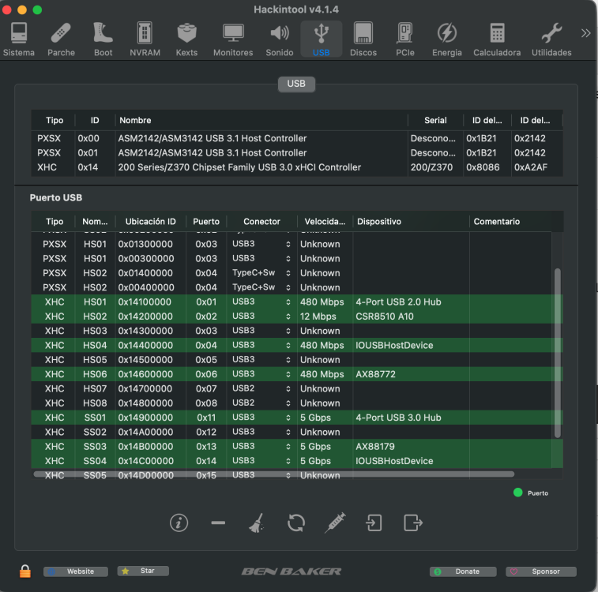Select the USB tab label above controller table

[296, 84]
